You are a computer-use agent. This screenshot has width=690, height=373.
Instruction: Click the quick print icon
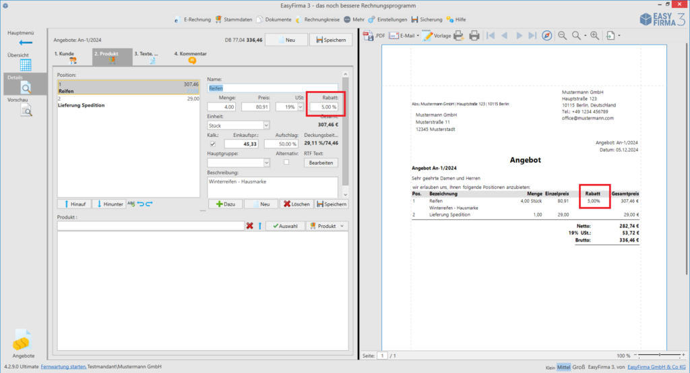tap(458, 36)
